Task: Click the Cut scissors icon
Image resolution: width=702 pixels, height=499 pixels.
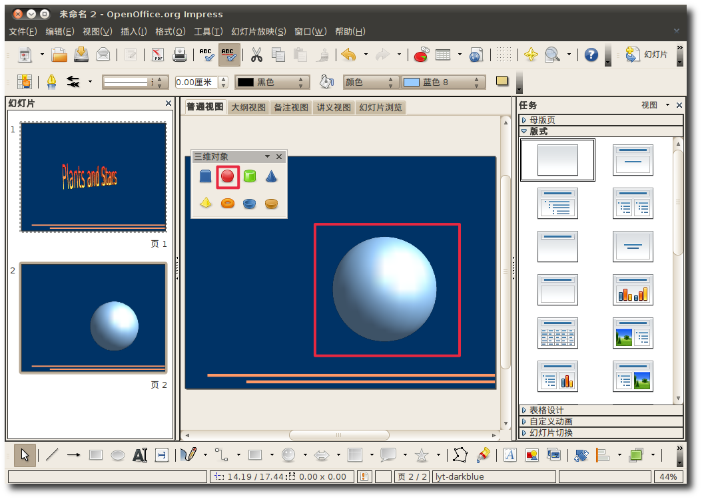Action: pyautogui.click(x=256, y=55)
